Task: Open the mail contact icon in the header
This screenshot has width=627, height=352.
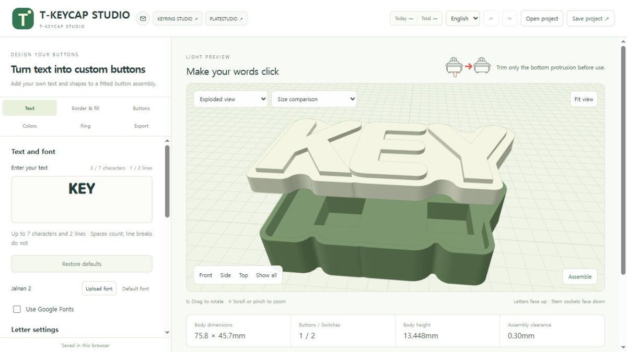Action: pyautogui.click(x=143, y=19)
